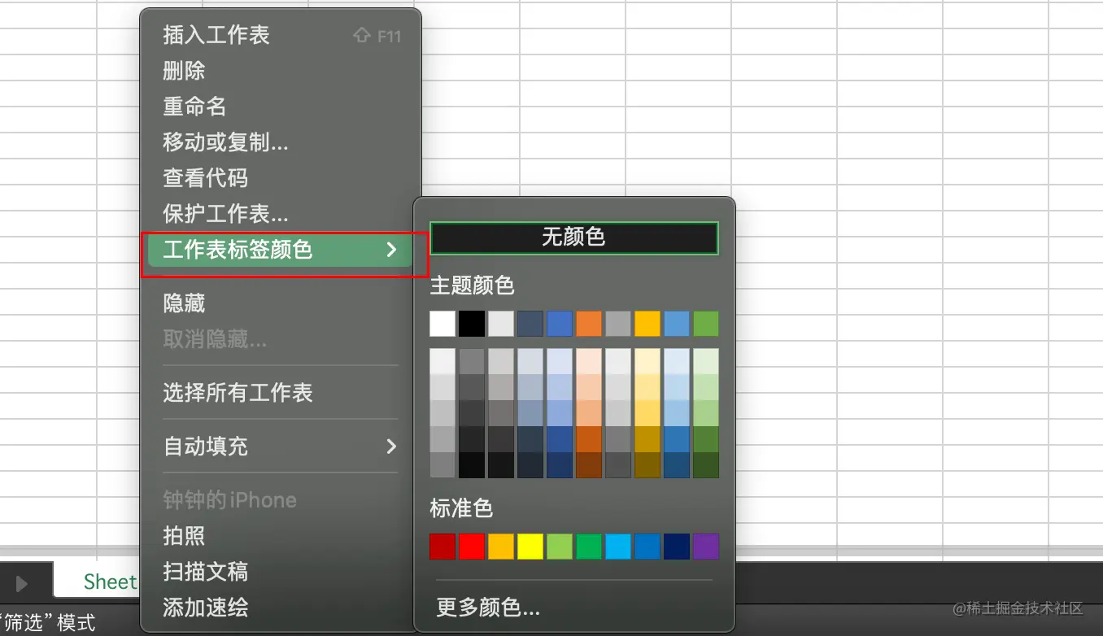
Task: Select lightest tint in the orange theme column
Action: [x=589, y=361]
